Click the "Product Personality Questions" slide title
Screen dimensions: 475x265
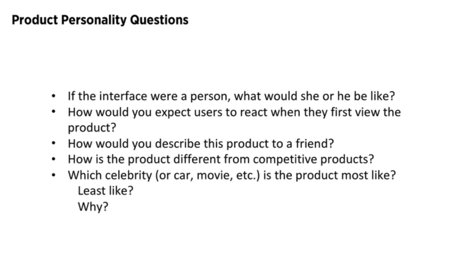[100, 20]
